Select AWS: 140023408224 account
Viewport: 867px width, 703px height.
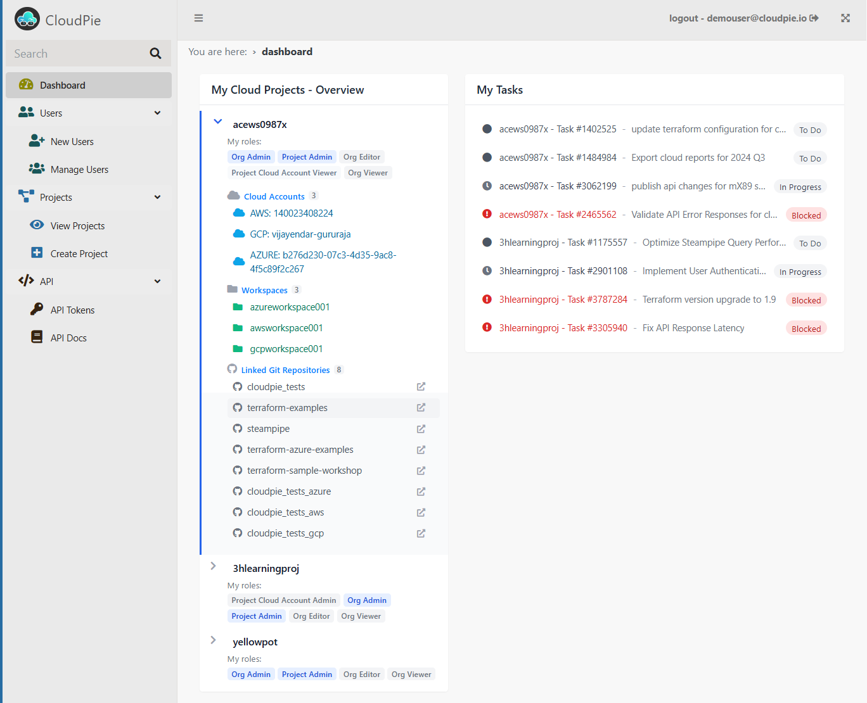click(x=292, y=213)
